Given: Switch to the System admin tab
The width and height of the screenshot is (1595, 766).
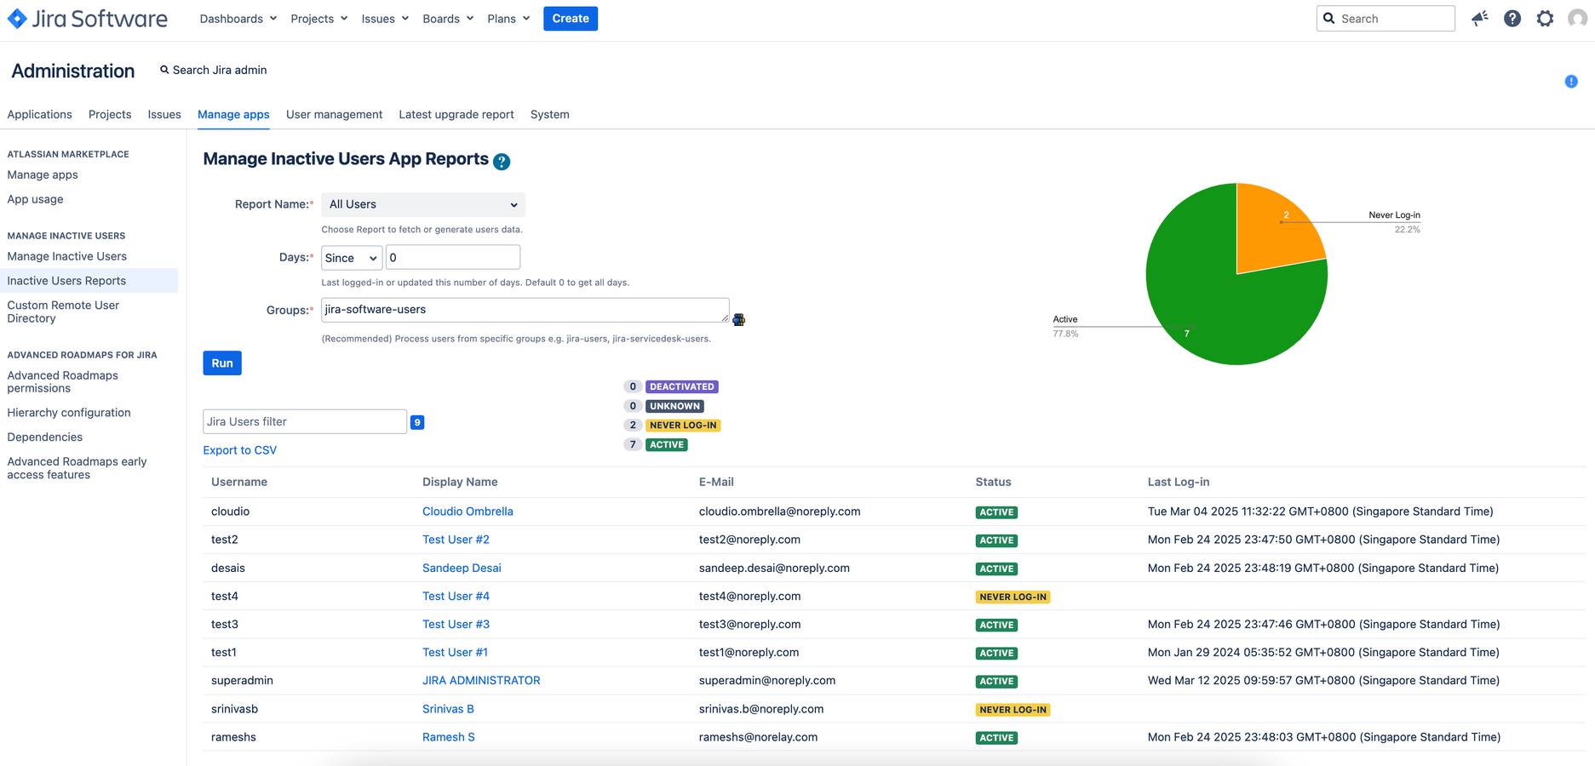Looking at the screenshot, I should [x=550, y=114].
